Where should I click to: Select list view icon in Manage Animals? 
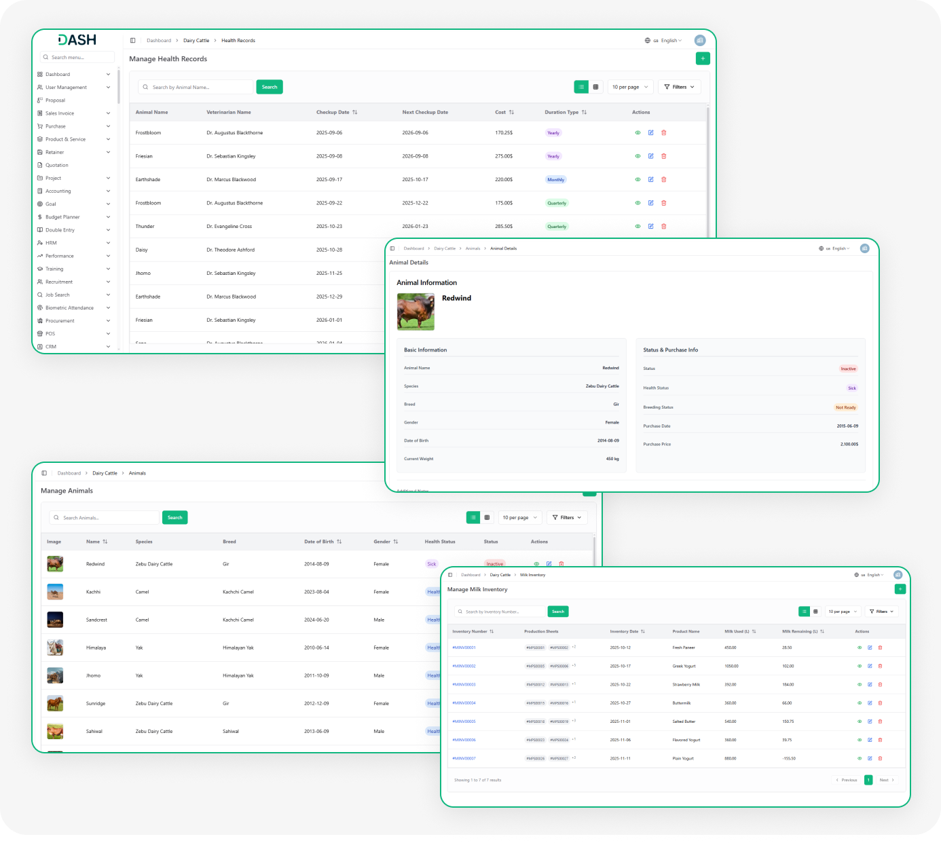[473, 517]
